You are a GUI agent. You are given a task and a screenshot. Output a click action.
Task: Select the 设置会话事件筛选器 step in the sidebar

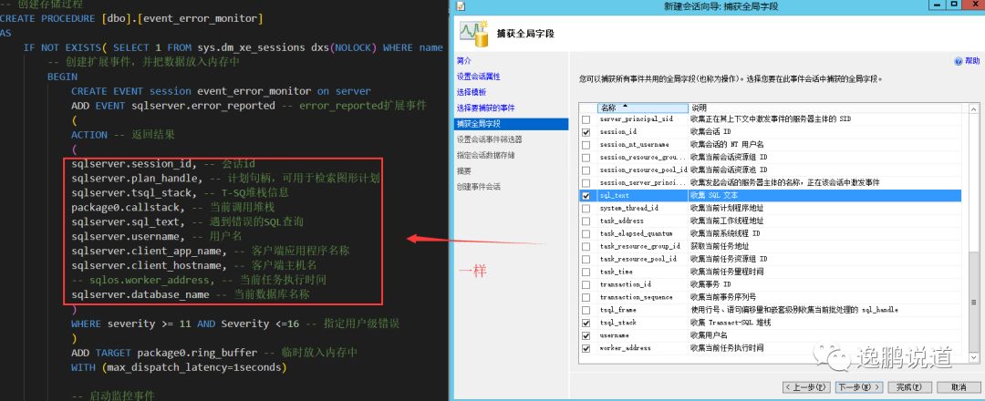click(490, 139)
